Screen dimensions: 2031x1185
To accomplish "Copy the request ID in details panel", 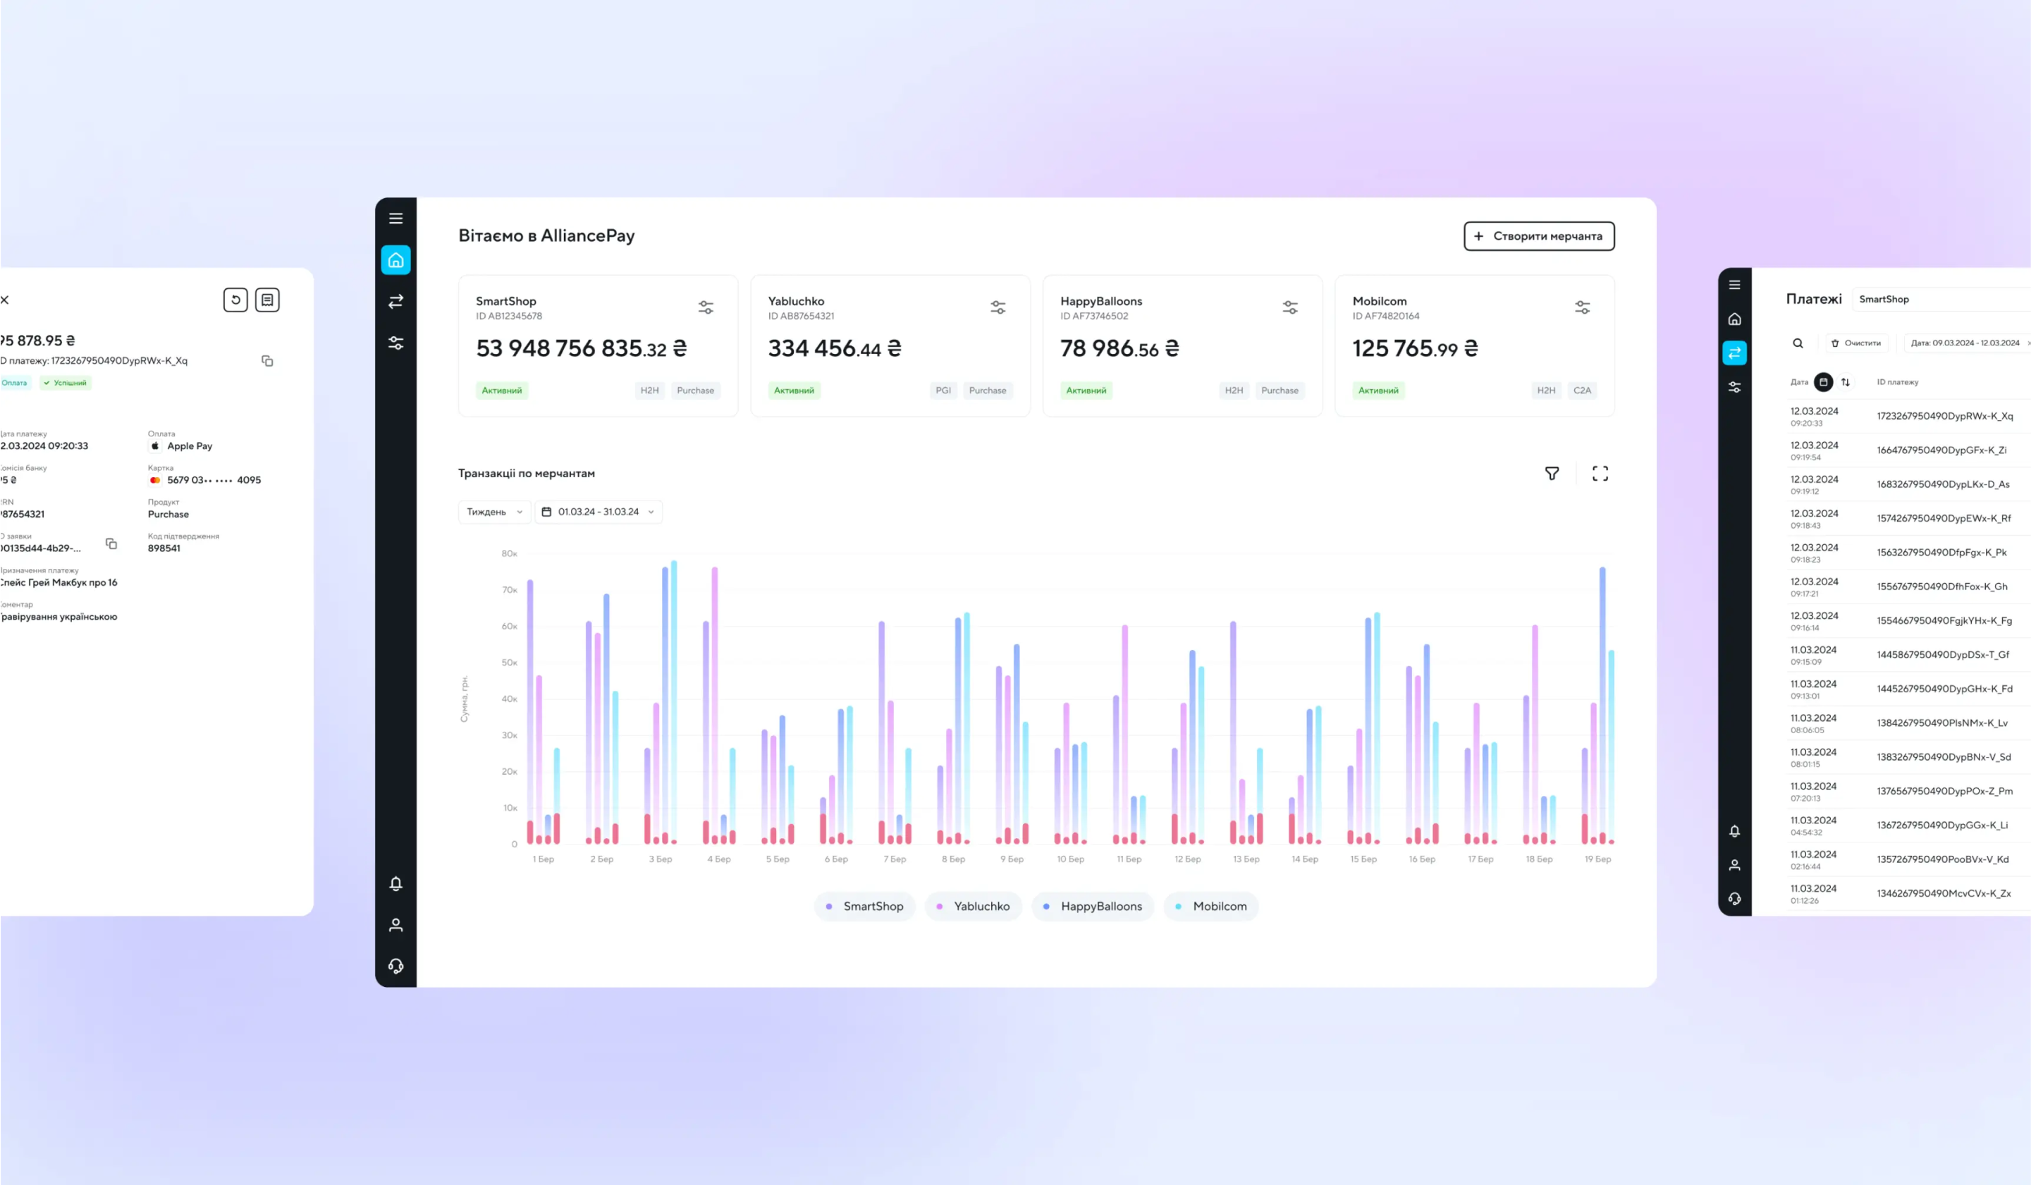I will 111,544.
